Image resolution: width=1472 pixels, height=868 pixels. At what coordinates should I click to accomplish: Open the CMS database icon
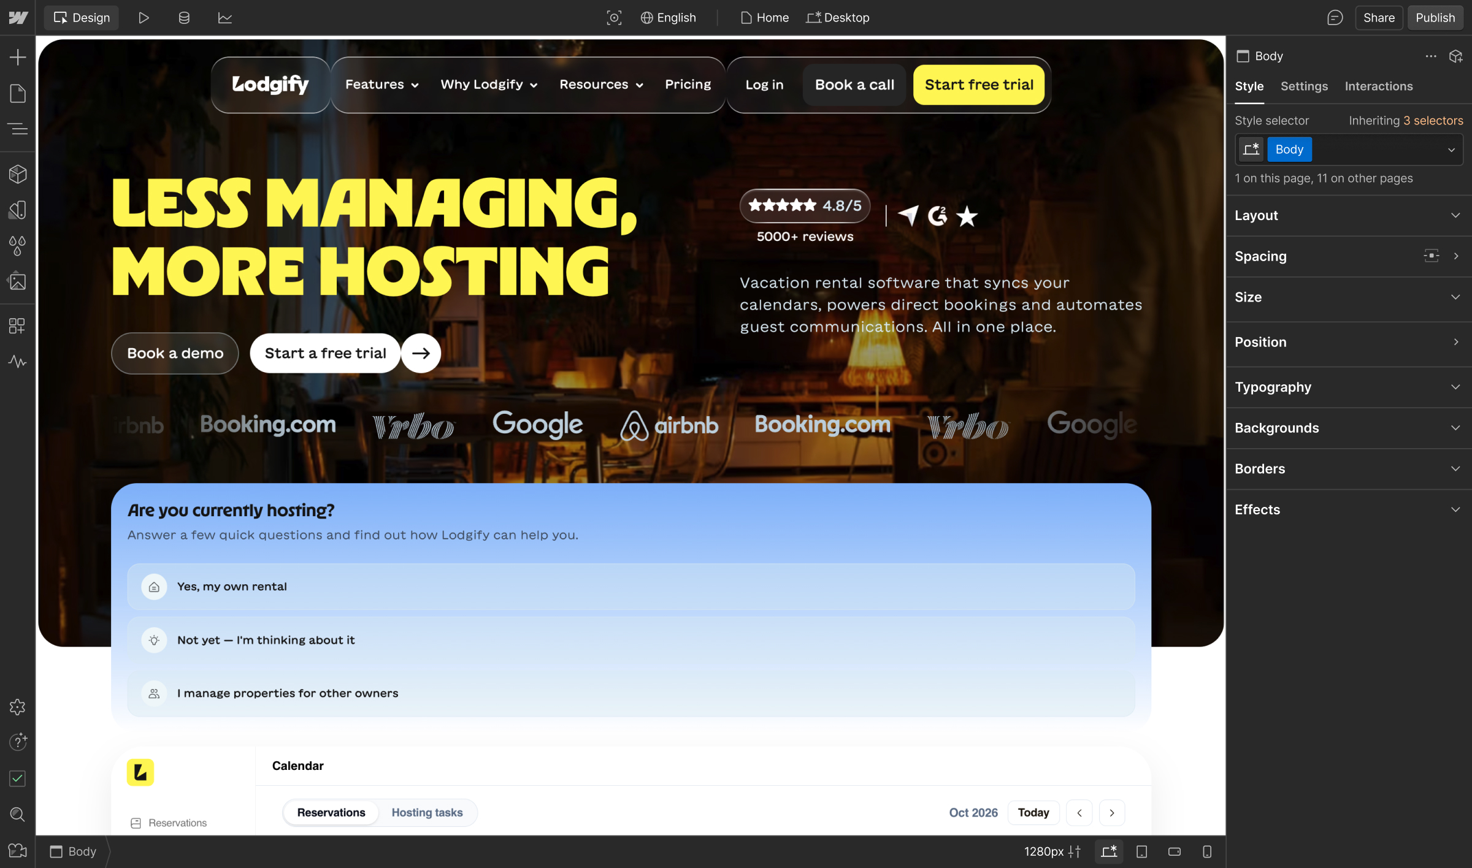point(184,18)
